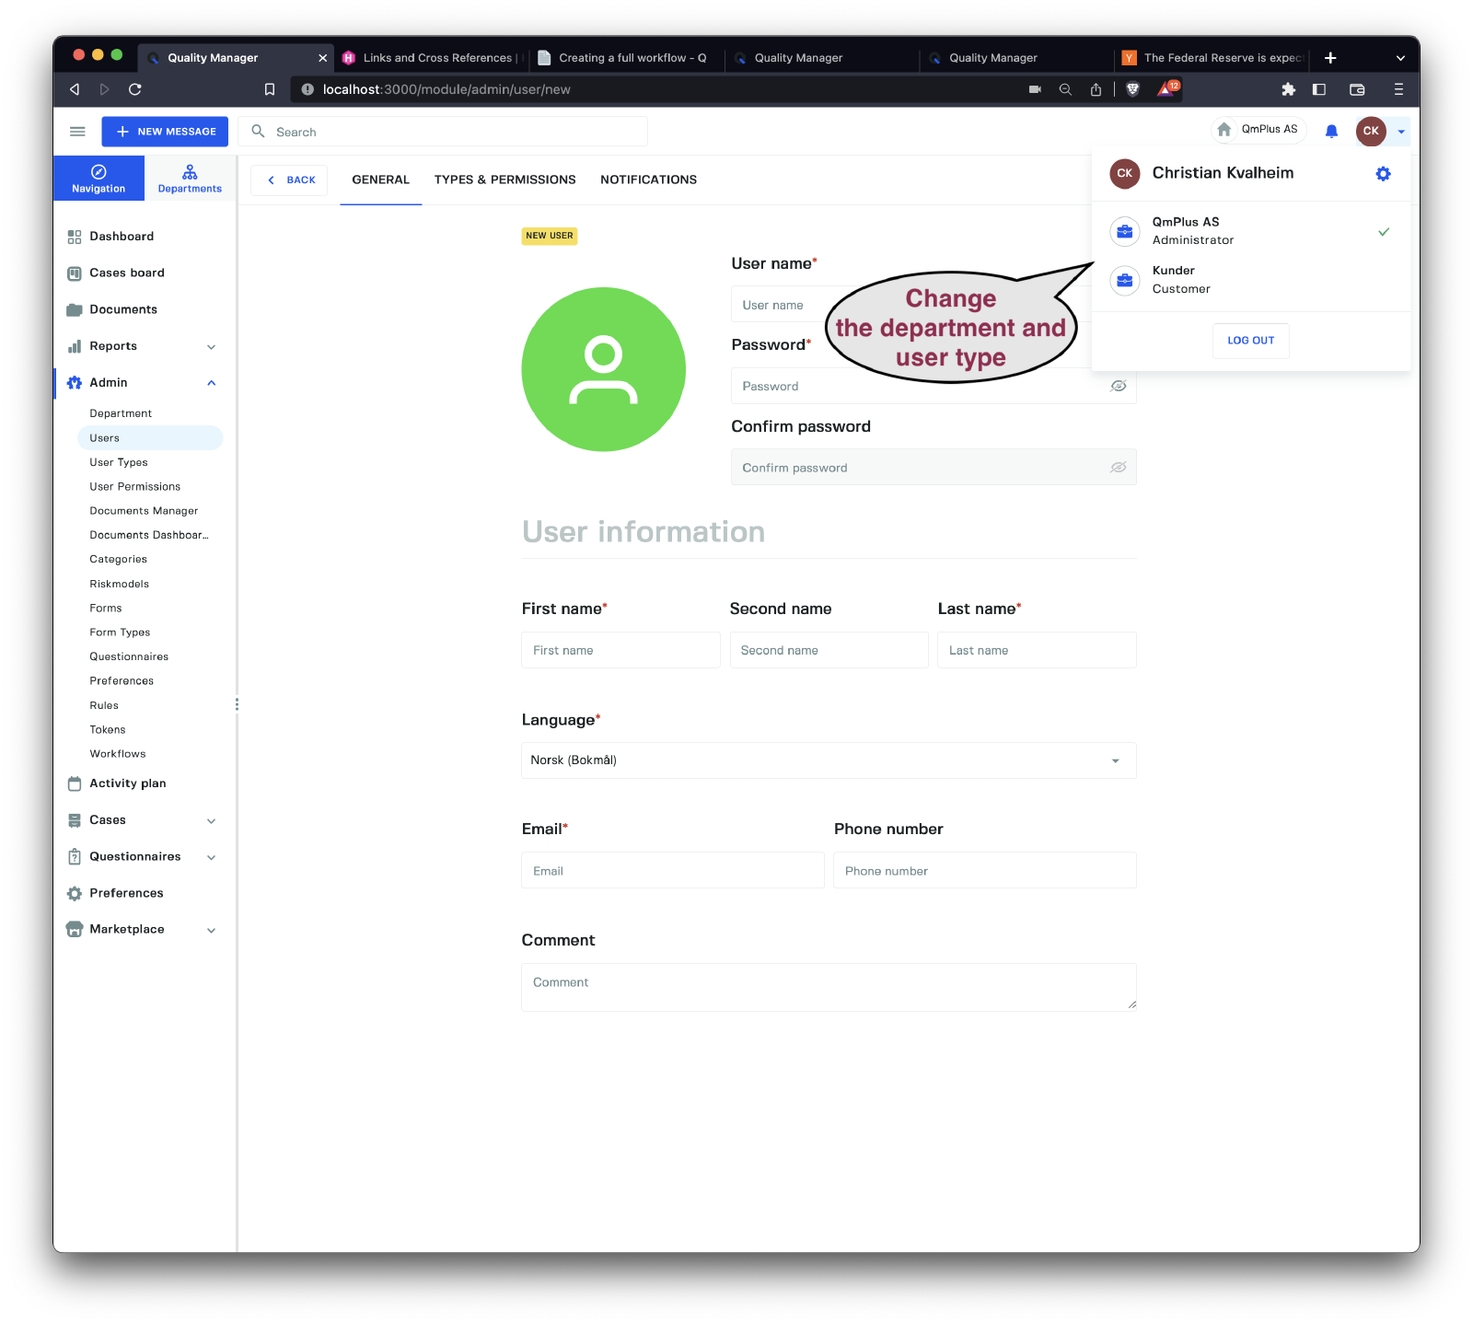Toggle Confirm password visibility eye
Image resolution: width=1473 pixels, height=1323 pixels.
tap(1118, 468)
